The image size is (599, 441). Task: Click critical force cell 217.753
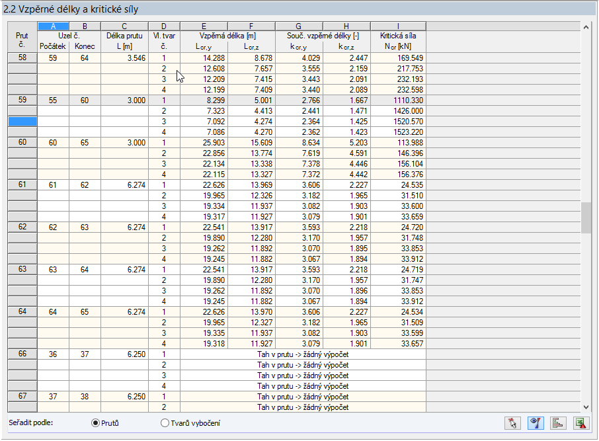398,69
